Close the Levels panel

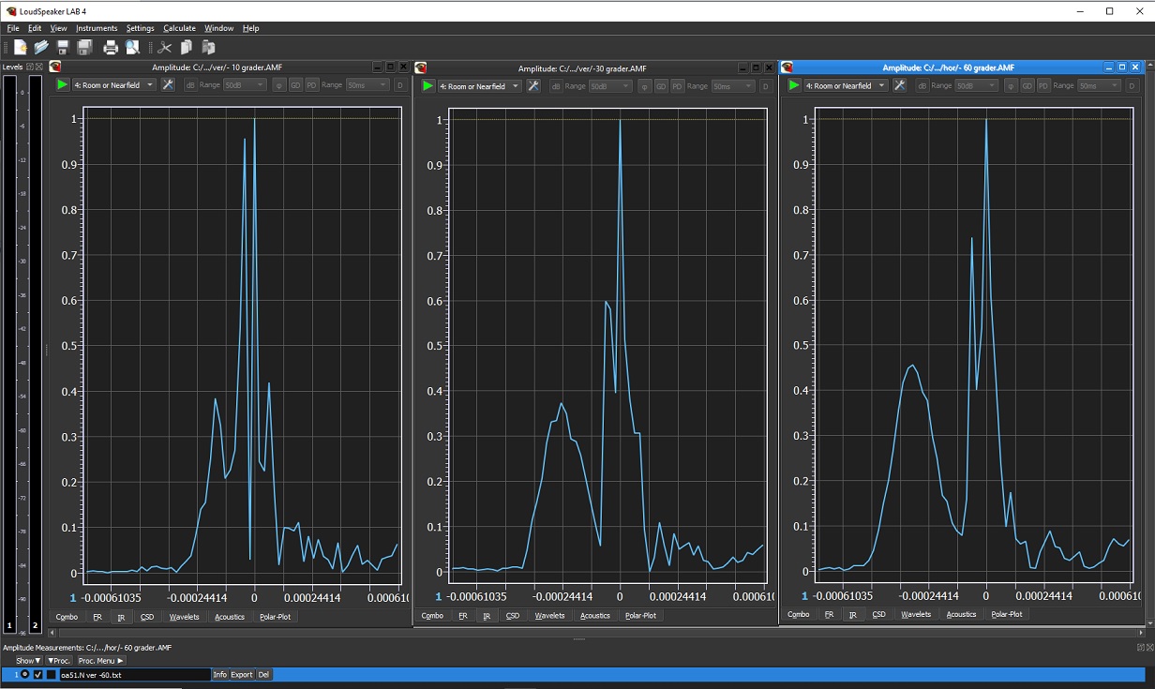click(x=39, y=67)
